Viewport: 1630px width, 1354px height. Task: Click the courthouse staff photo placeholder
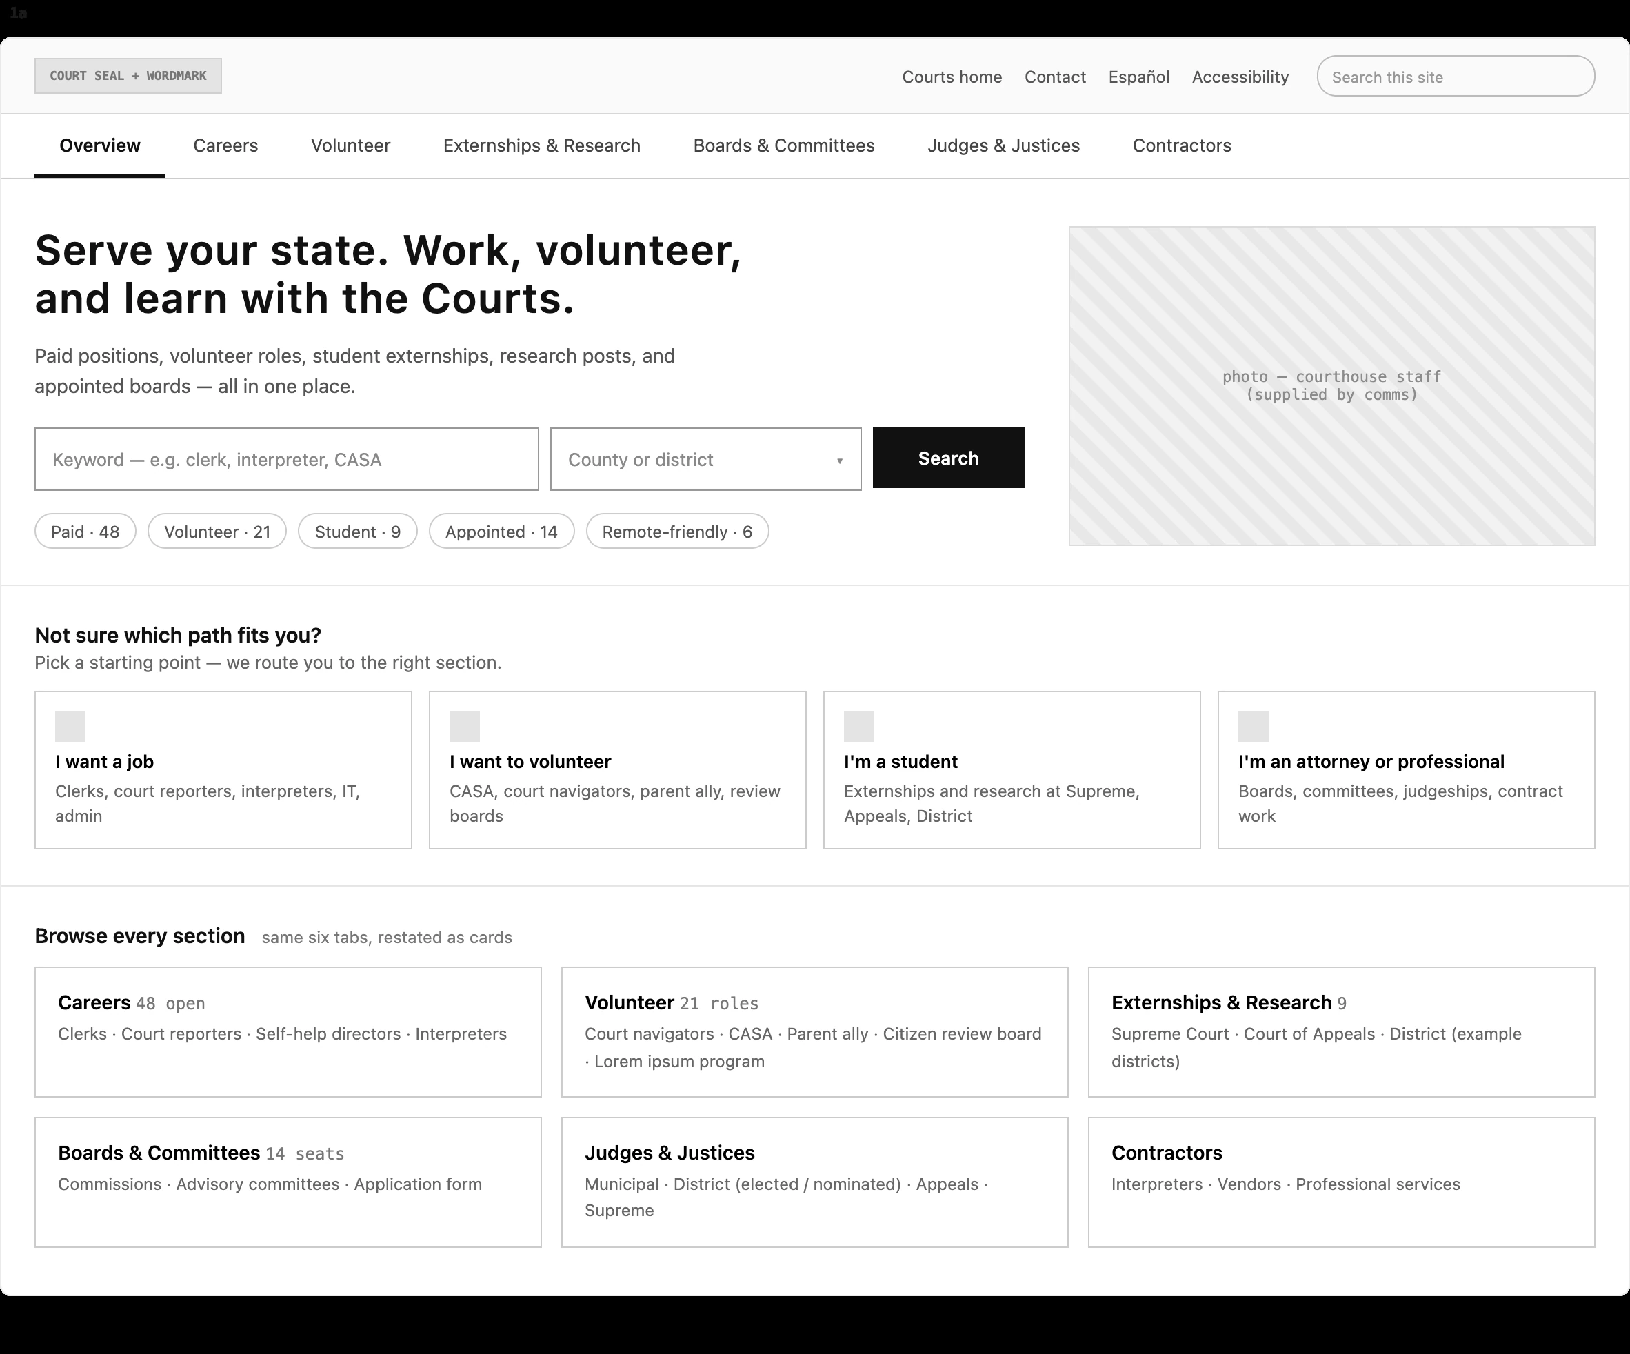1332,385
